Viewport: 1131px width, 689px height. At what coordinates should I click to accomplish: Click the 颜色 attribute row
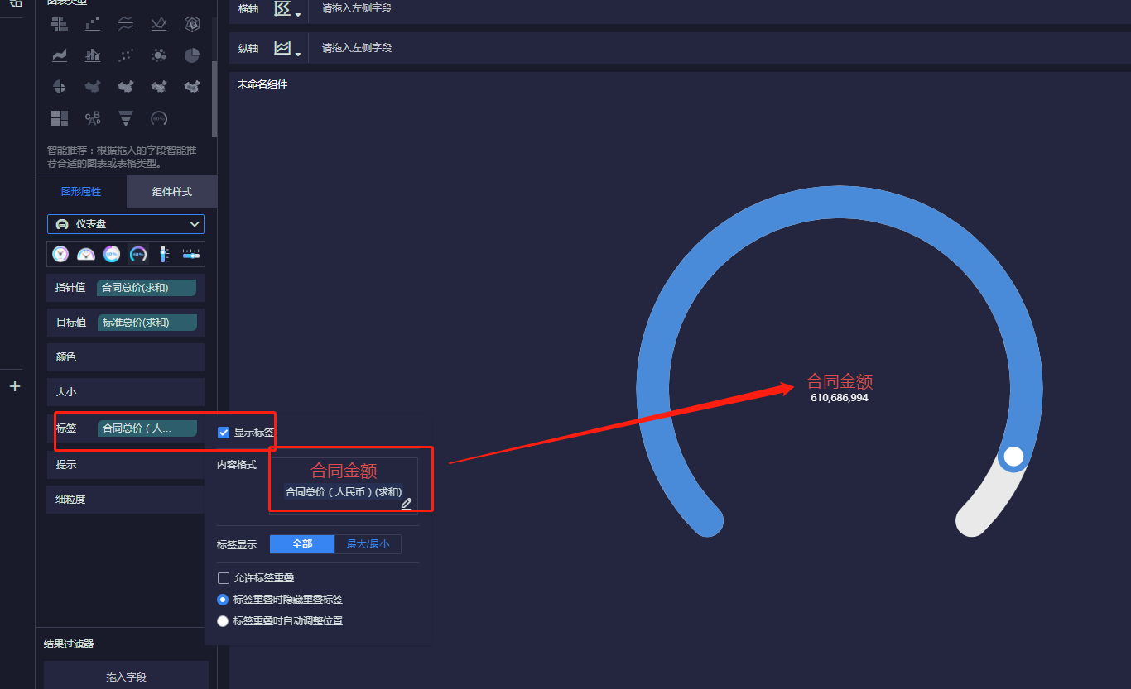(126, 357)
